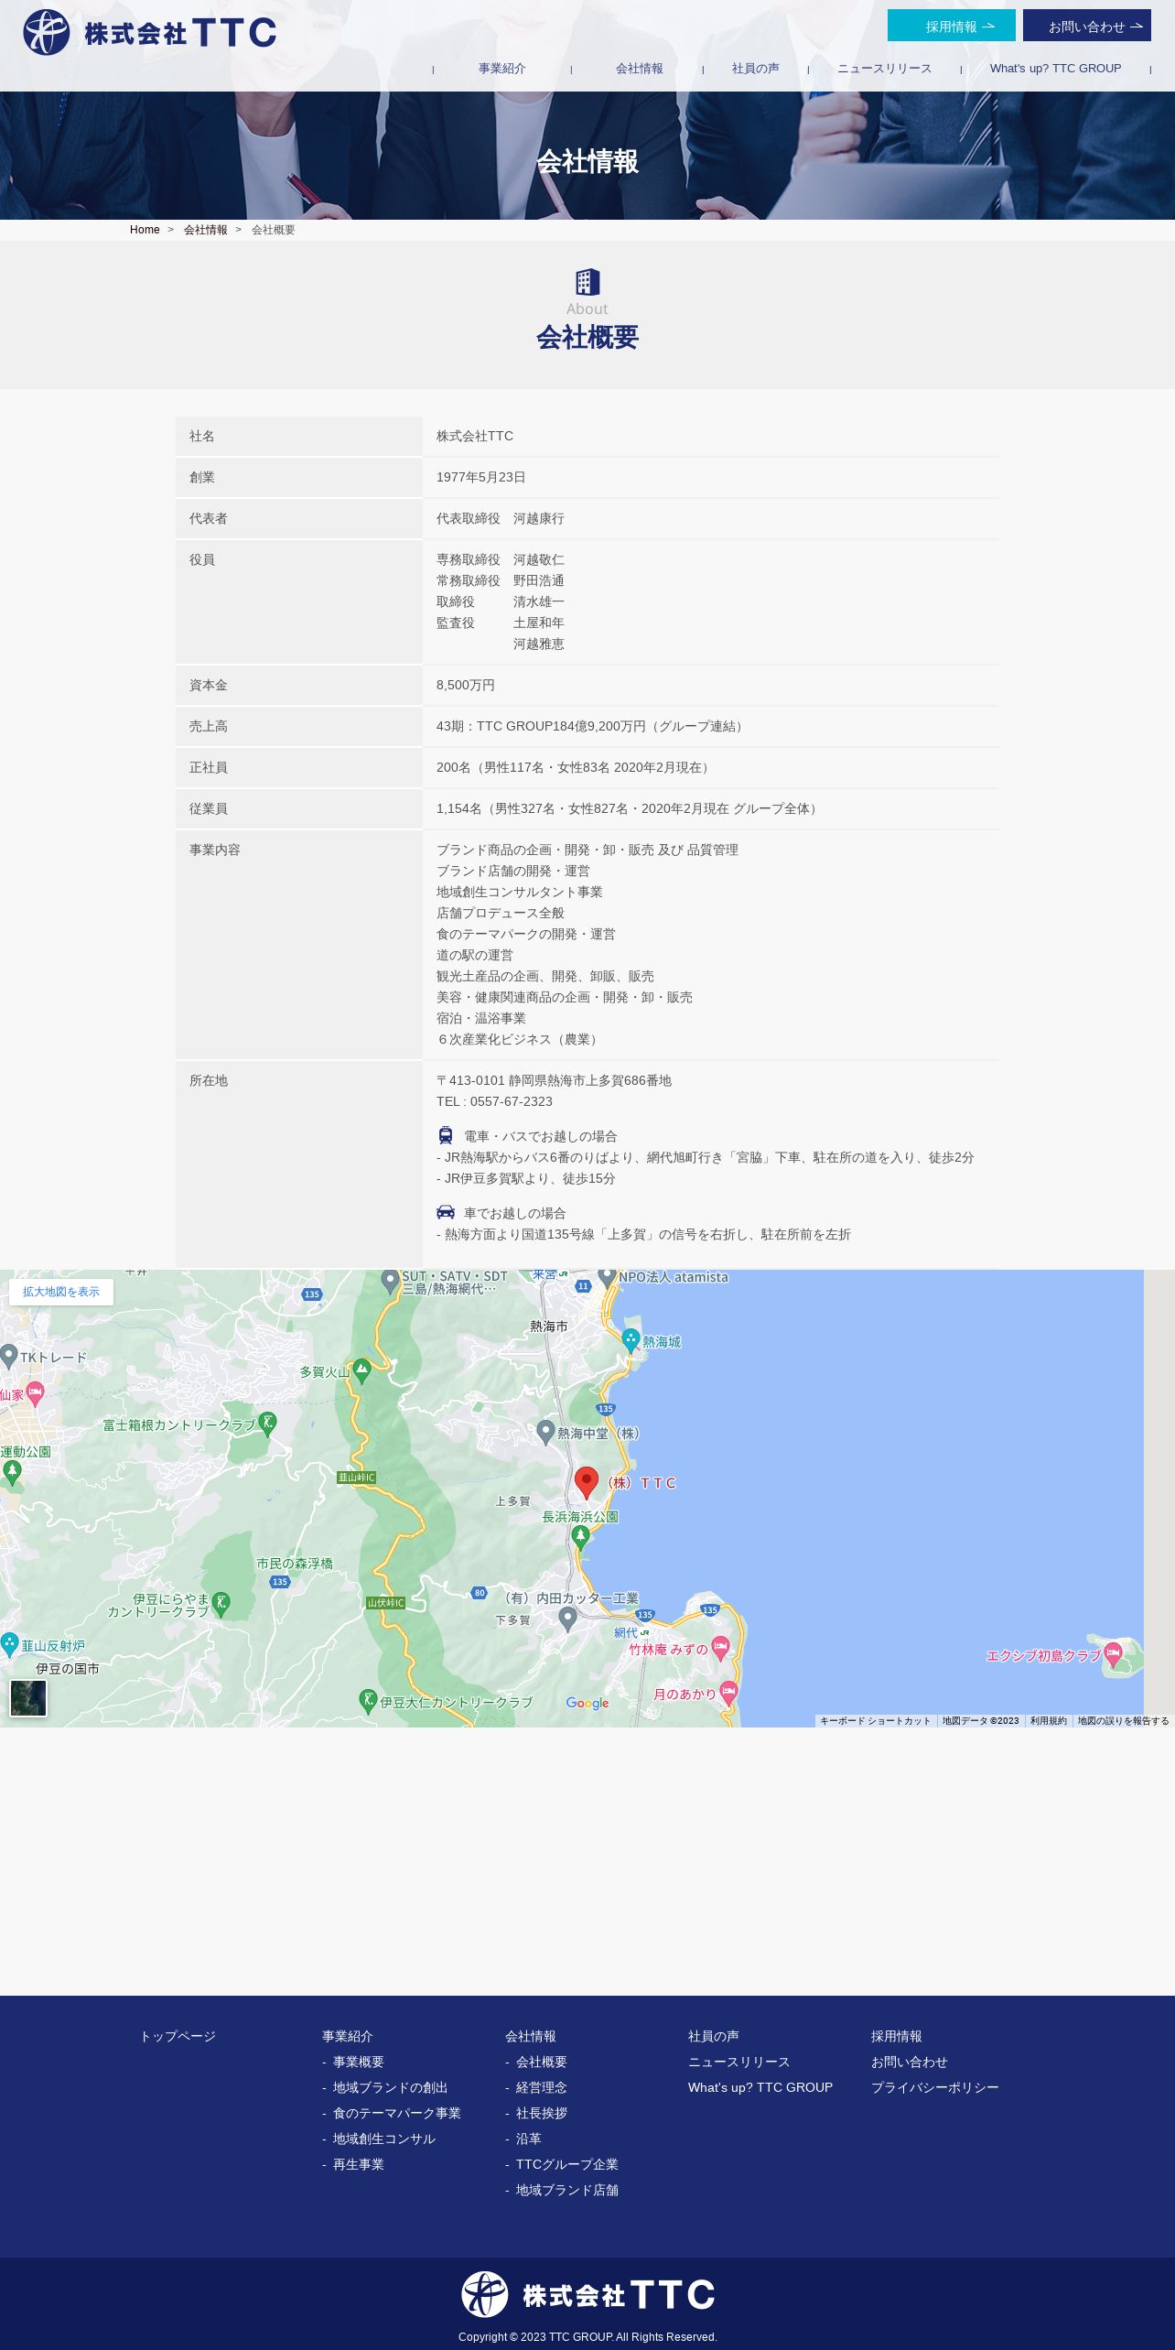The width and height of the screenshot is (1175, 2350).
Task: Open 会社概要 in the footer
Action: tap(542, 2062)
